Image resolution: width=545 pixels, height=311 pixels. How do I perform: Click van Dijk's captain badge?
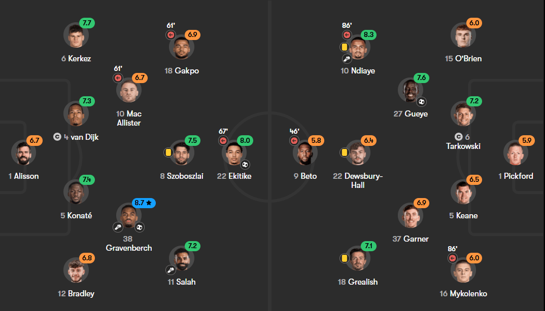coord(57,137)
